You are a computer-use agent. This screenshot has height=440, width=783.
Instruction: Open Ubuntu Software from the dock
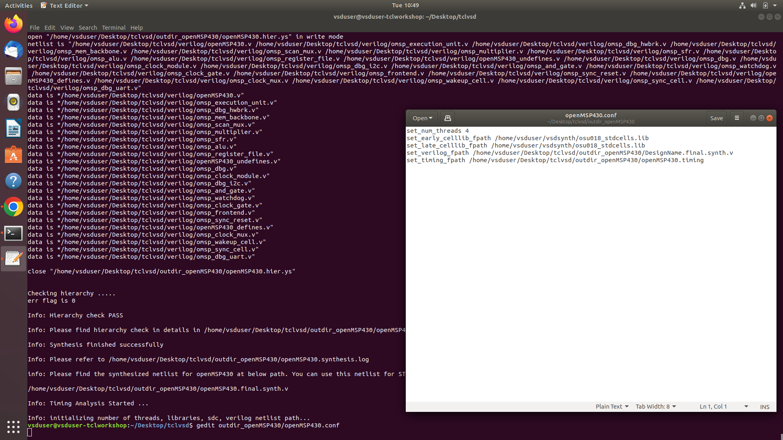13,155
